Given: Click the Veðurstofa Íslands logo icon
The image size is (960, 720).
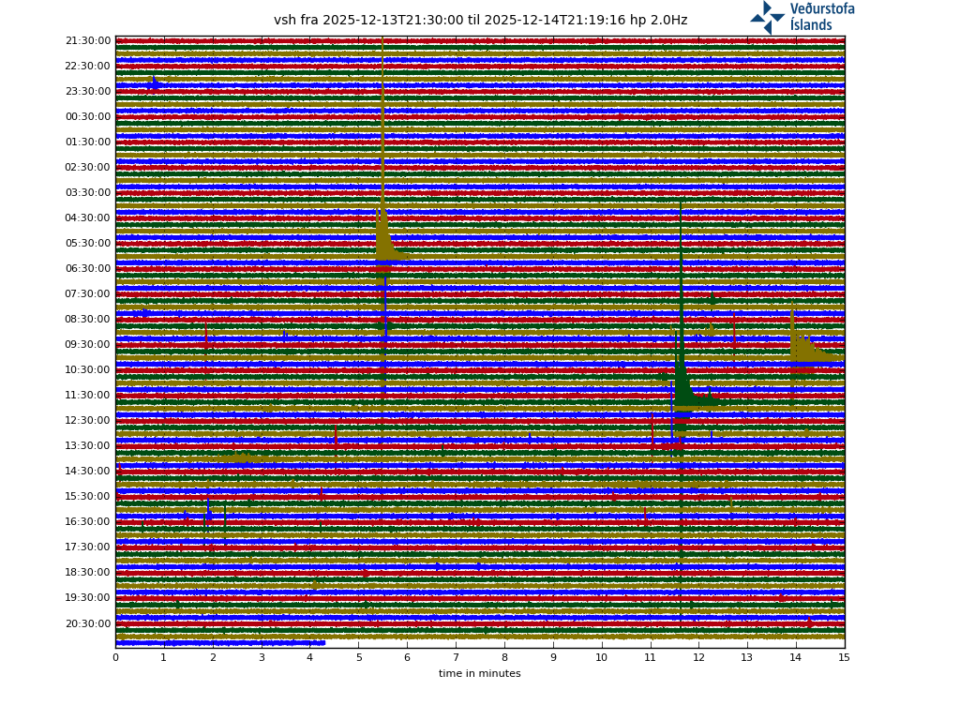Looking at the screenshot, I should click(x=767, y=17).
